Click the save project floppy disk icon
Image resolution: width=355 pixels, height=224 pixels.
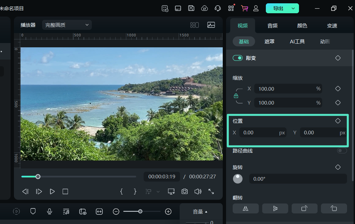[x=191, y=8]
